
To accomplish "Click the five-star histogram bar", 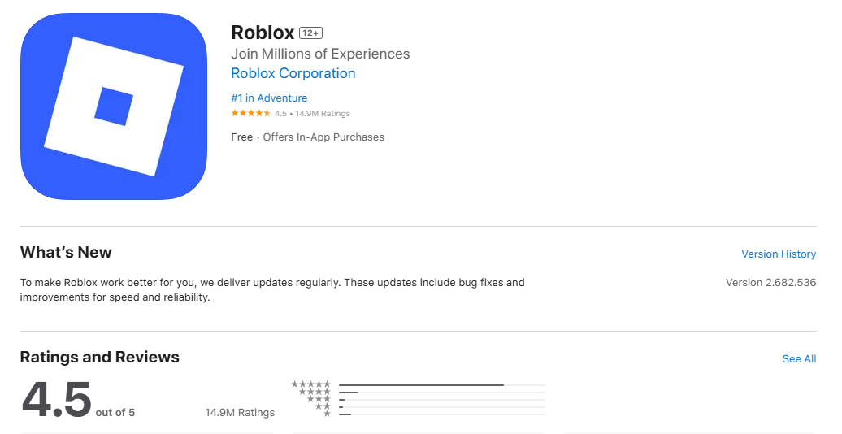I will pyautogui.click(x=442, y=385).
